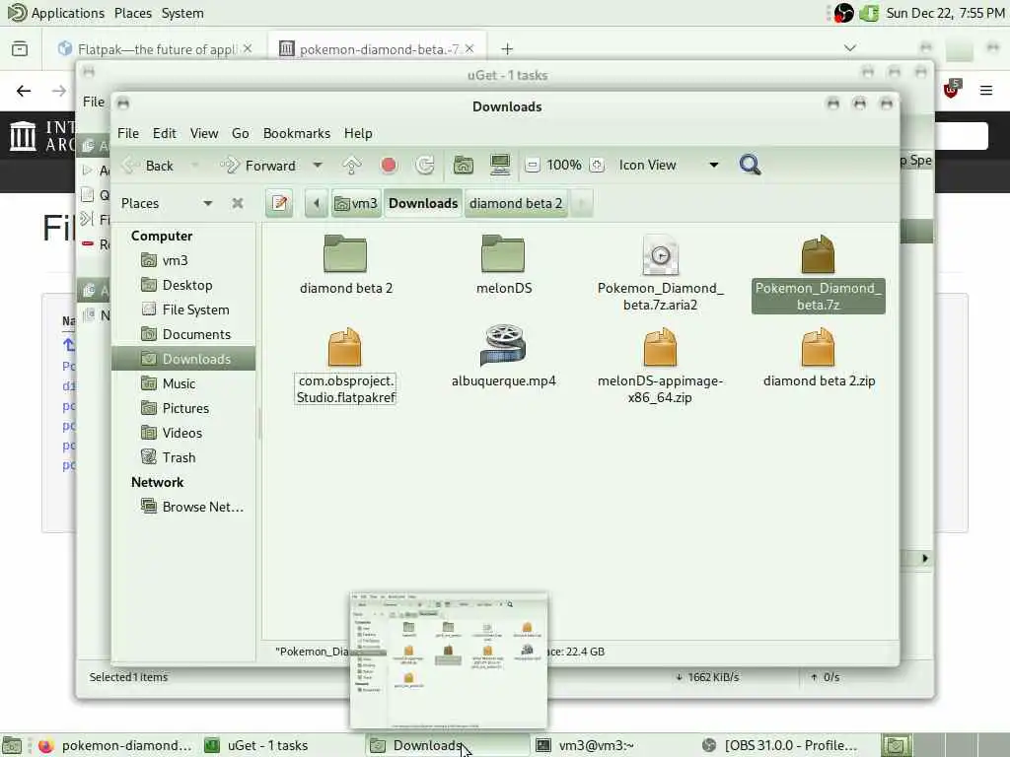Image resolution: width=1010 pixels, height=757 pixels.
Task: Click the workspace switcher first workspace
Action: click(x=896, y=745)
